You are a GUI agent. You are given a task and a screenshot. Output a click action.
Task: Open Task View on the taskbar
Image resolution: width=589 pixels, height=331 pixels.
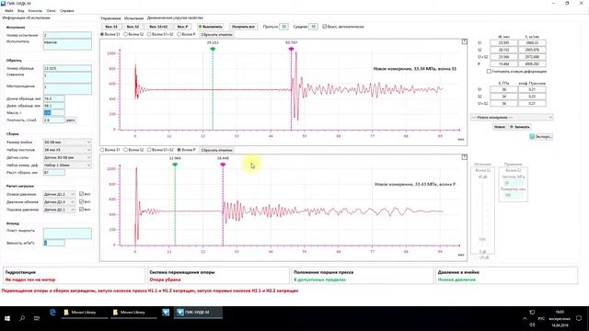pyautogui.click(x=37, y=318)
